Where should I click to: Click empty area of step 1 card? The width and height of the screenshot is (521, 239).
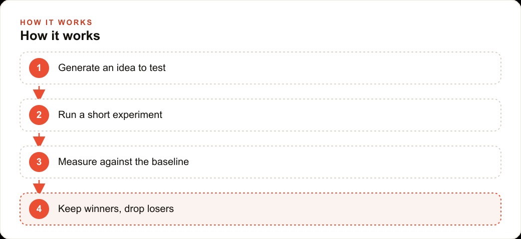332,68
